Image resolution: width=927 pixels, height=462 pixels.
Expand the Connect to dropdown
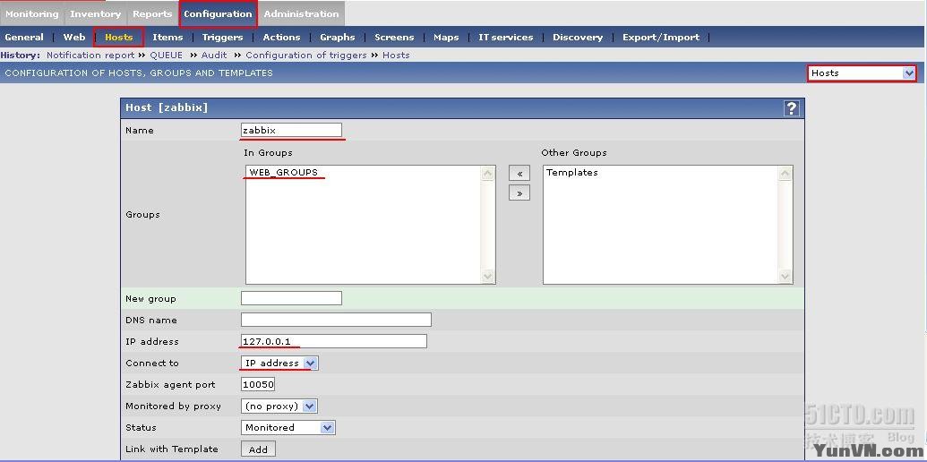[279, 363]
